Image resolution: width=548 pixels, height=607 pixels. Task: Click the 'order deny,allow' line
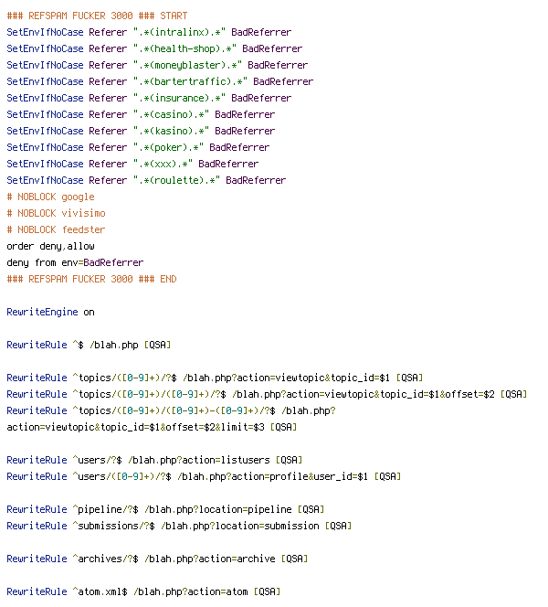pyautogui.click(x=50, y=246)
